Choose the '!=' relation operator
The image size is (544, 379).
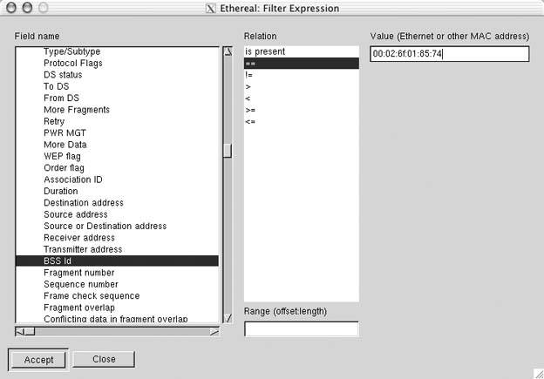pyautogui.click(x=249, y=75)
